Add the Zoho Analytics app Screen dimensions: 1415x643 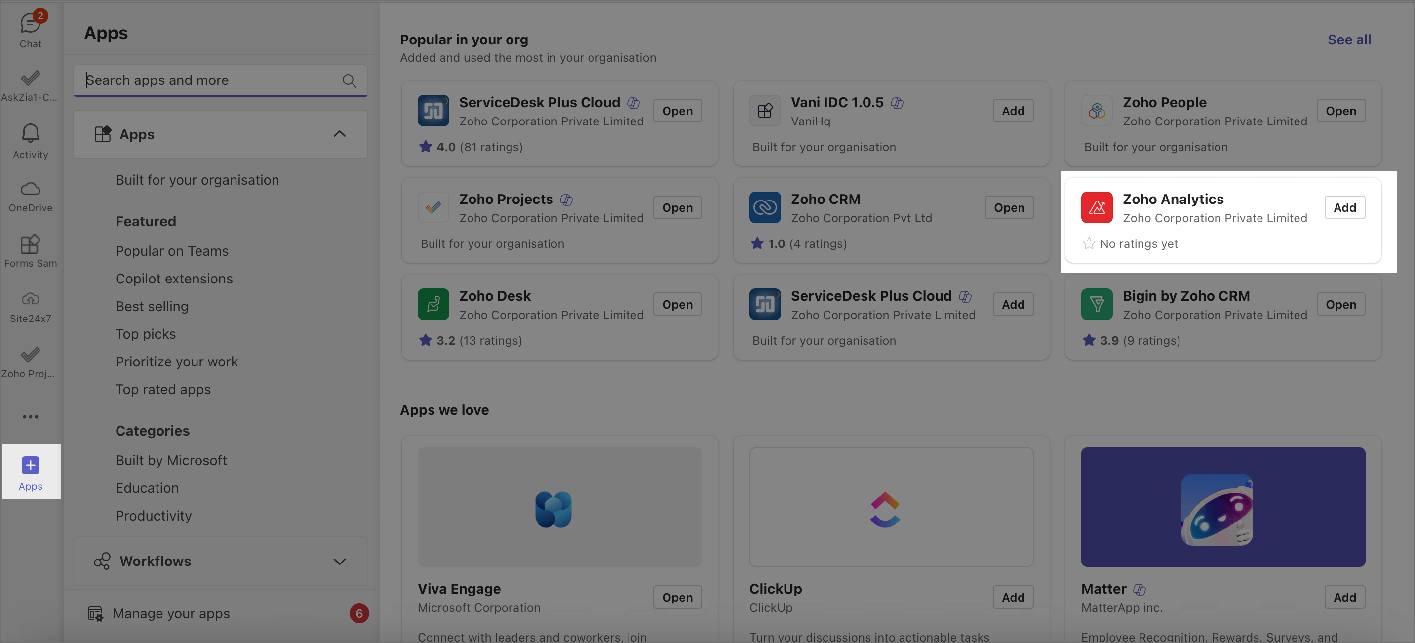(1344, 207)
